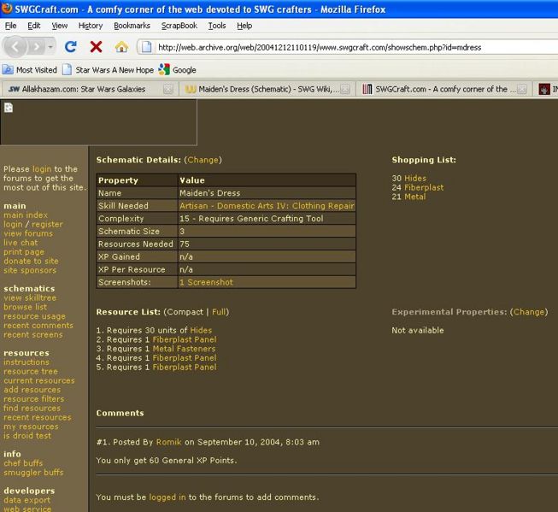Switch resource list to Full view

click(220, 312)
